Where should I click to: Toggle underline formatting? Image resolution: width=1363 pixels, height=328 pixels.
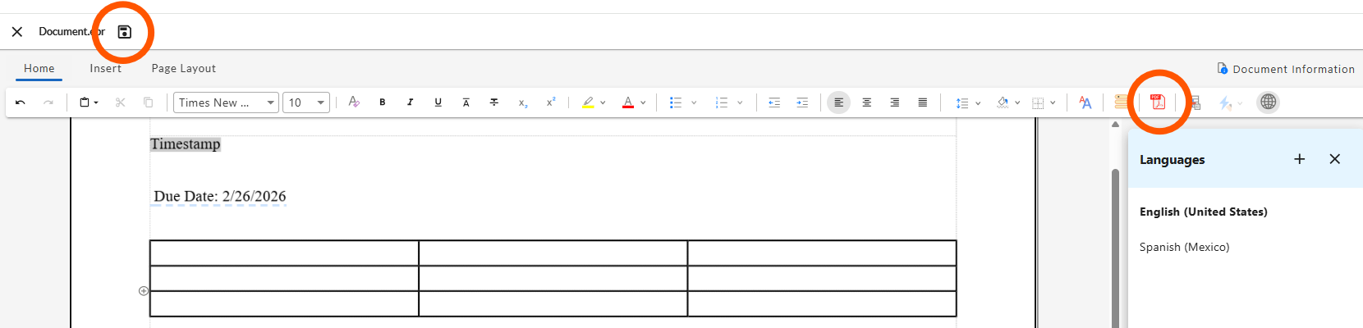coord(438,102)
